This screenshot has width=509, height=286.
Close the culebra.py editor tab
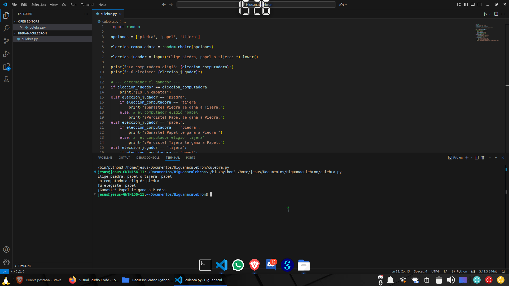pyautogui.click(x=120, y=14)
